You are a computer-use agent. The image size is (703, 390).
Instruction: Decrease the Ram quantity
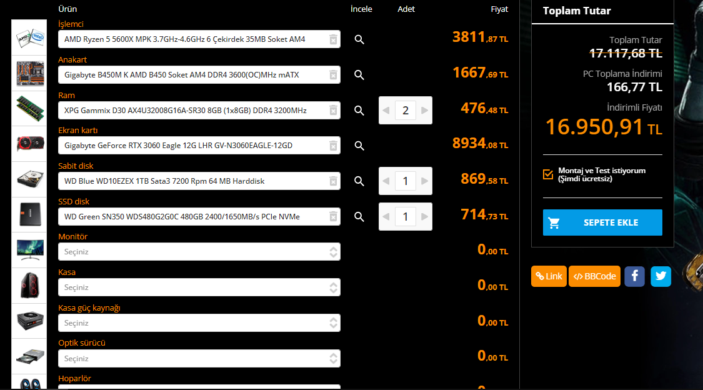tap(386, 110)
